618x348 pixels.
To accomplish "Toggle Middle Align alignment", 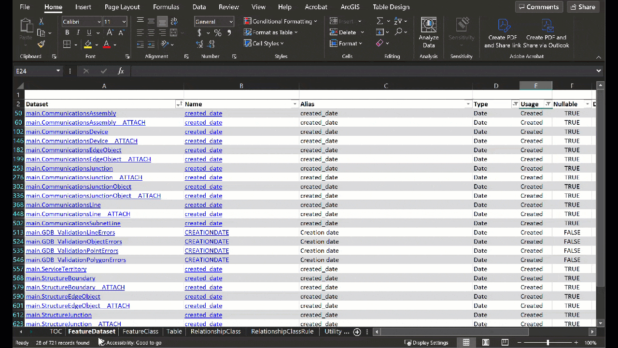I will click(x=151, y=21).
